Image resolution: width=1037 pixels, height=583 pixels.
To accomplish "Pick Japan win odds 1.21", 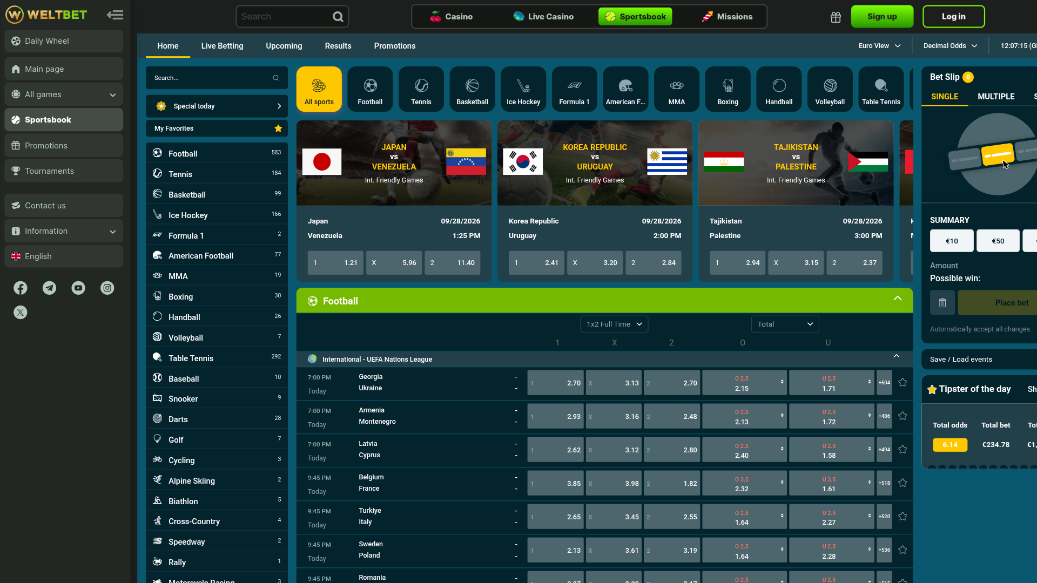I will pyautogui.click(x=335, y=263).
